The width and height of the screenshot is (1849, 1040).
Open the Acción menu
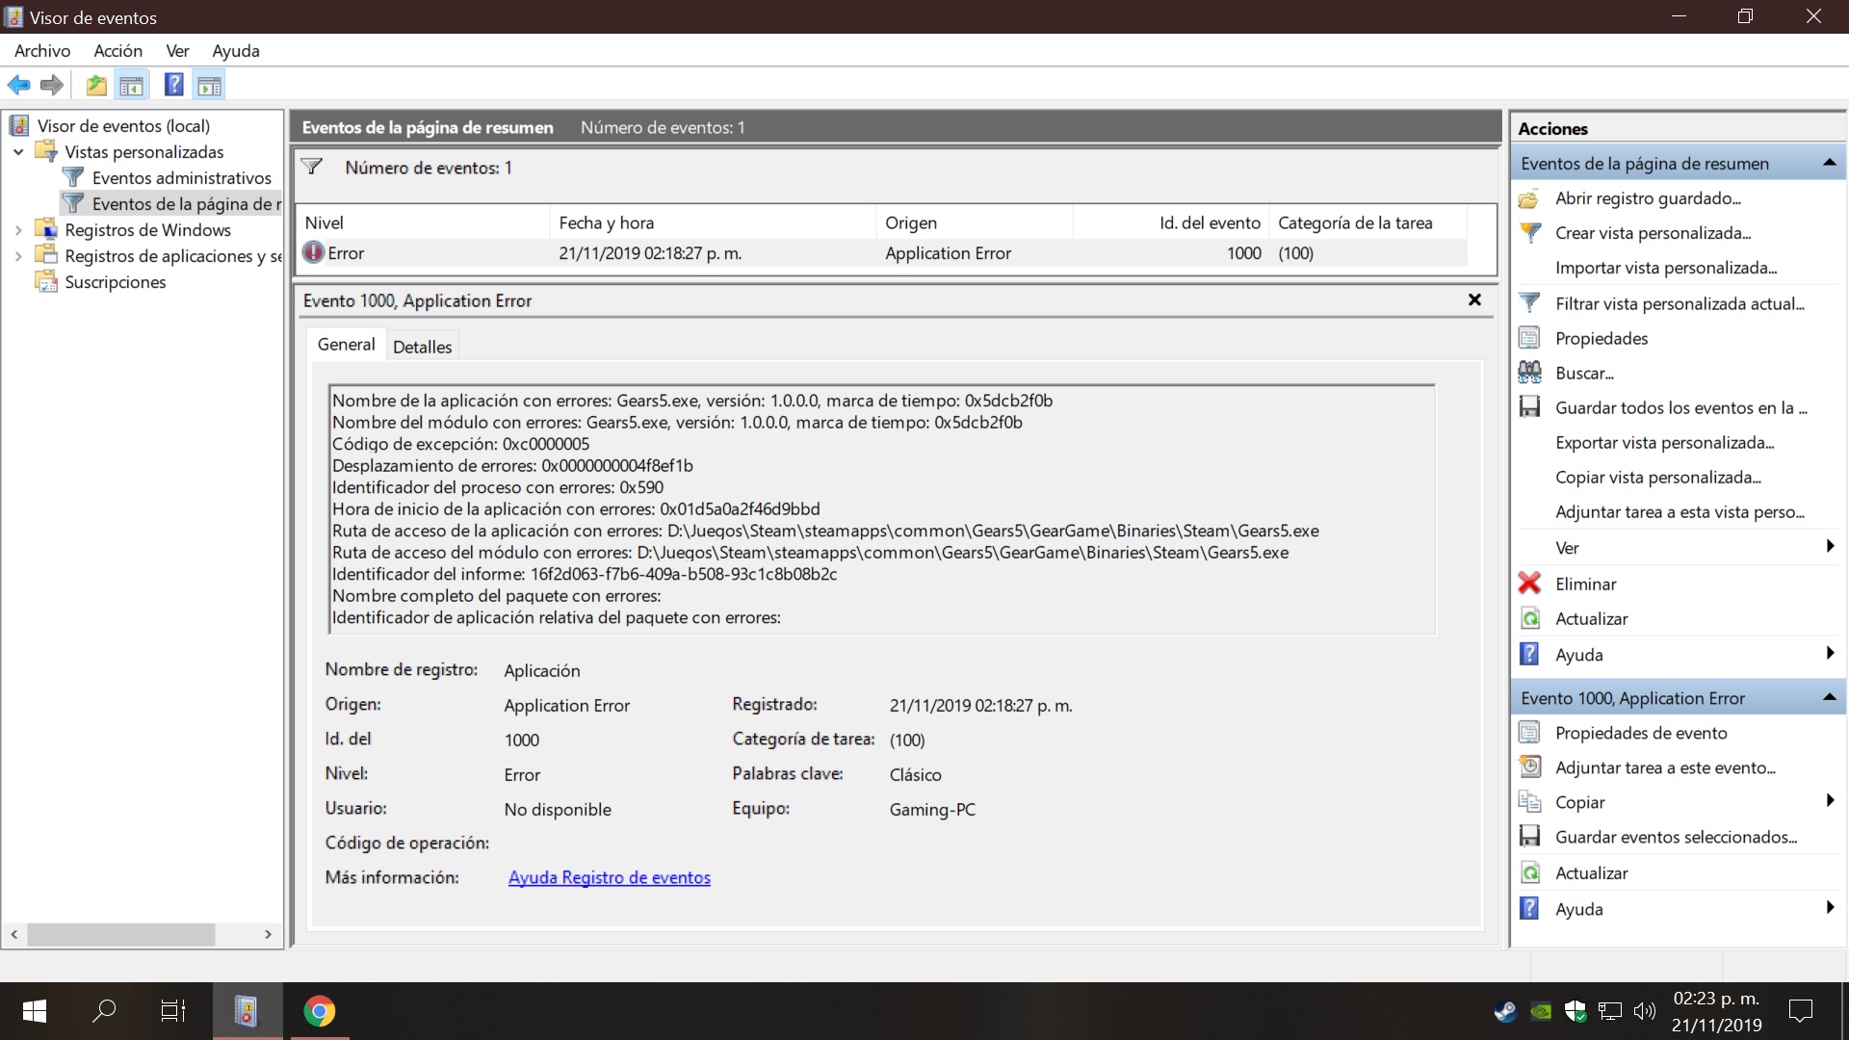click(x=117, y=51)
